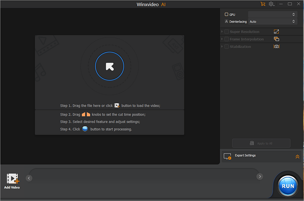The height and width of the screenshot is (201, 304).
Task: Open the settings gear menu
Action: (271, 4)
